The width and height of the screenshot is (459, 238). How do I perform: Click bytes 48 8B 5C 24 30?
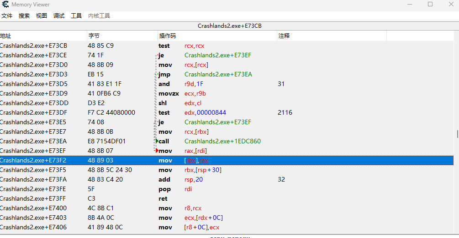point(110,170)
